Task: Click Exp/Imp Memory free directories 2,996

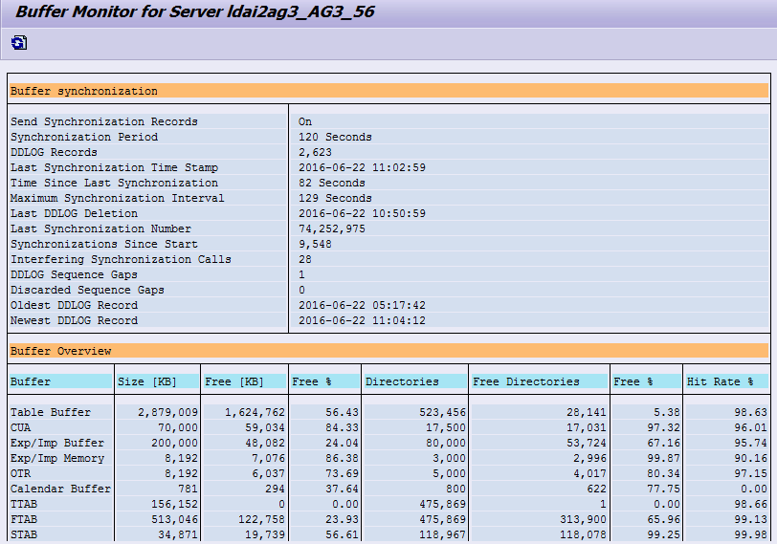Action: click(589, 459)
